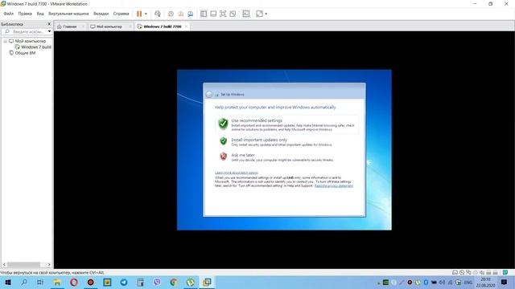Screen dimensions: 515x289
Task: Choose the Ask me later option
Action: coord(282,157)
